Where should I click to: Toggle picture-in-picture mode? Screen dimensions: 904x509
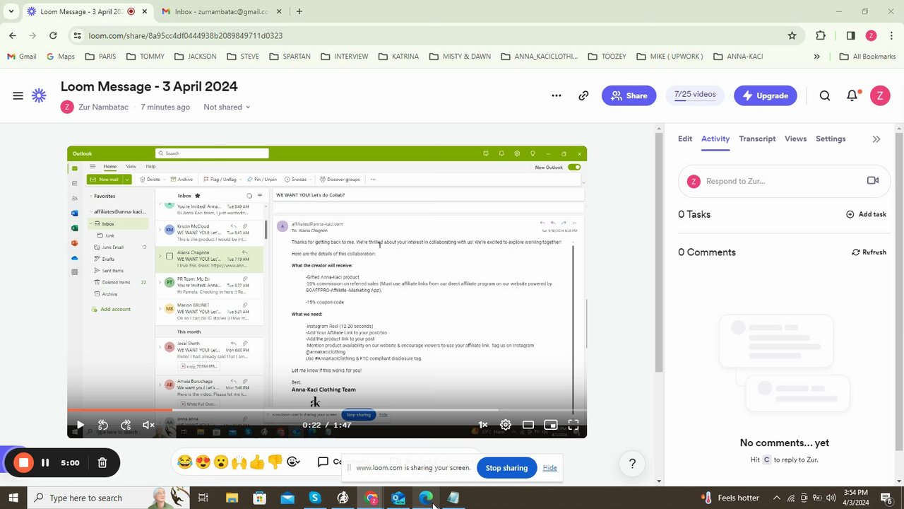(551, 425)
